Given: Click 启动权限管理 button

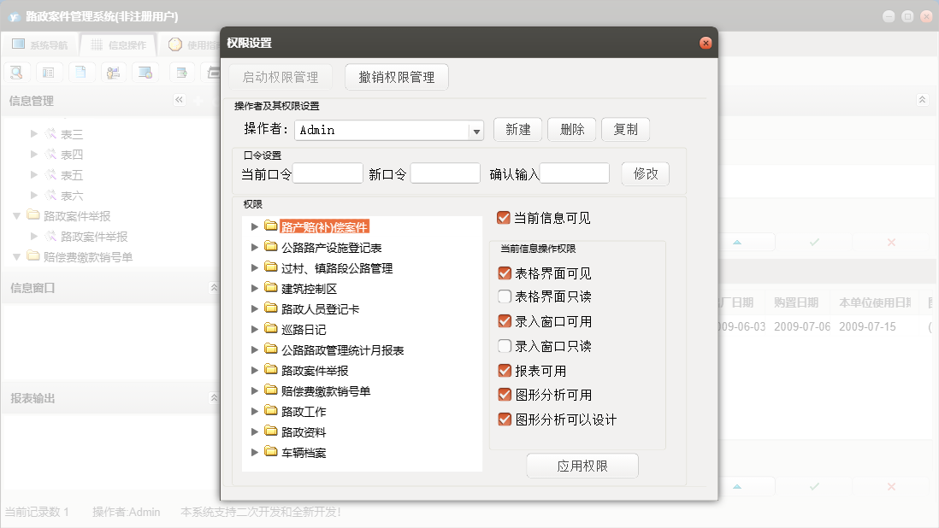Looking at the screenshot, I should 281,77.
